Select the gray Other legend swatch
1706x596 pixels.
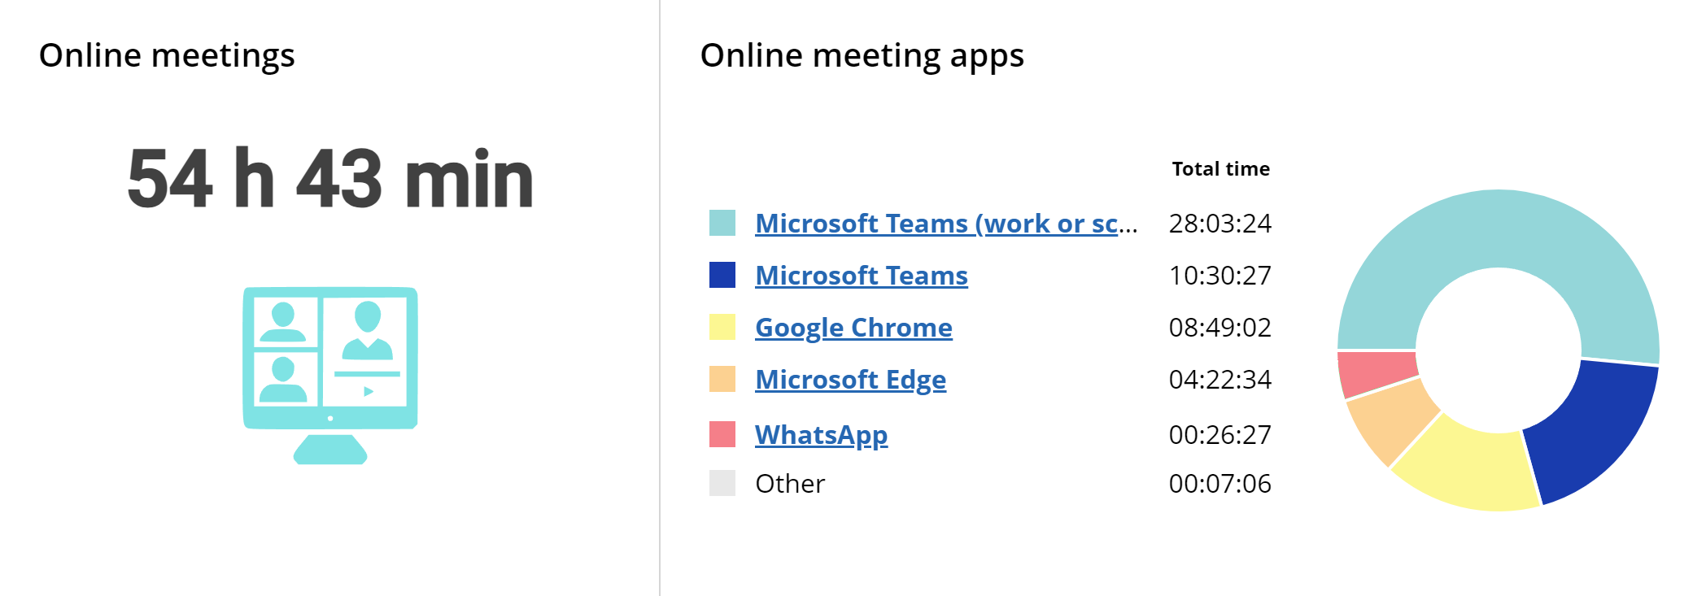click(722, 483)
